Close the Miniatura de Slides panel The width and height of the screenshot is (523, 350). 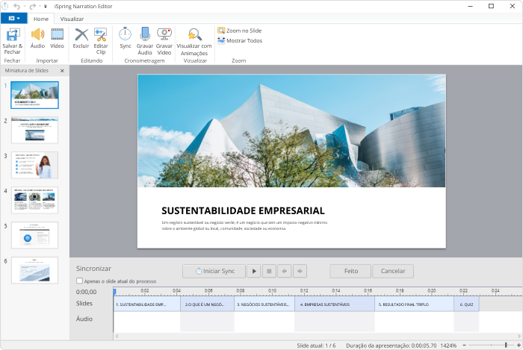pyautogui.click(x=62, y=71)
